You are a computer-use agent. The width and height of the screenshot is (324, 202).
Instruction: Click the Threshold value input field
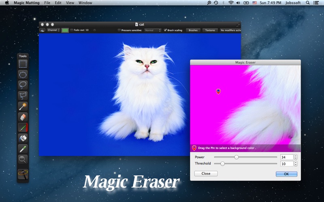point(286,164)
